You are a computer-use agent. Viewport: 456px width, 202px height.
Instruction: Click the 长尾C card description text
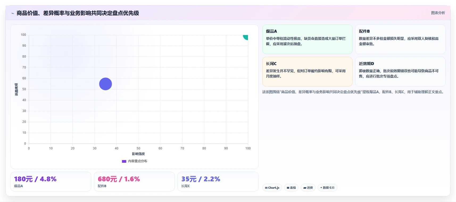[306, 74]
